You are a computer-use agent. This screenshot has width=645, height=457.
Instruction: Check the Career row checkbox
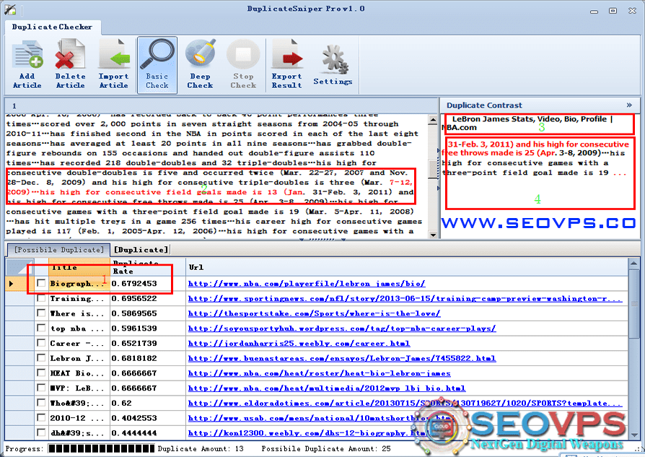tap(41, 342)
